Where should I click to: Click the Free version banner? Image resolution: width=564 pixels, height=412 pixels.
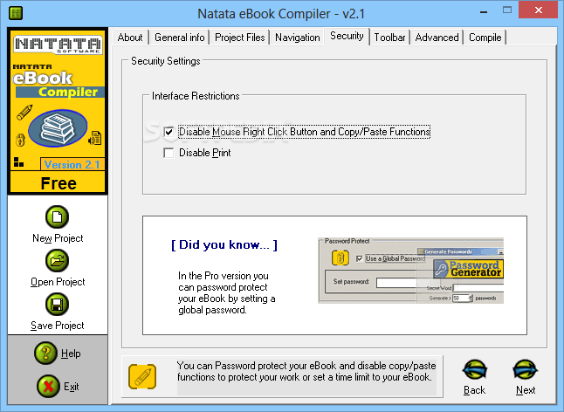coord(58,183)
